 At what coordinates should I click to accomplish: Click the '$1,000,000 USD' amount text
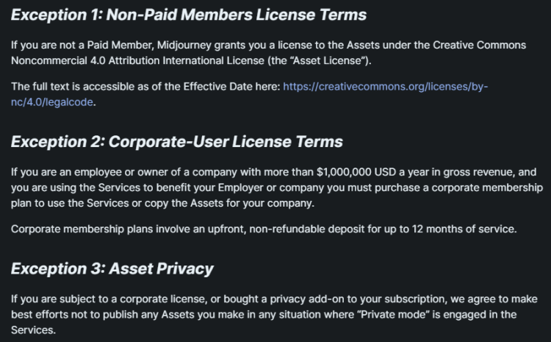tap(354, 172)
